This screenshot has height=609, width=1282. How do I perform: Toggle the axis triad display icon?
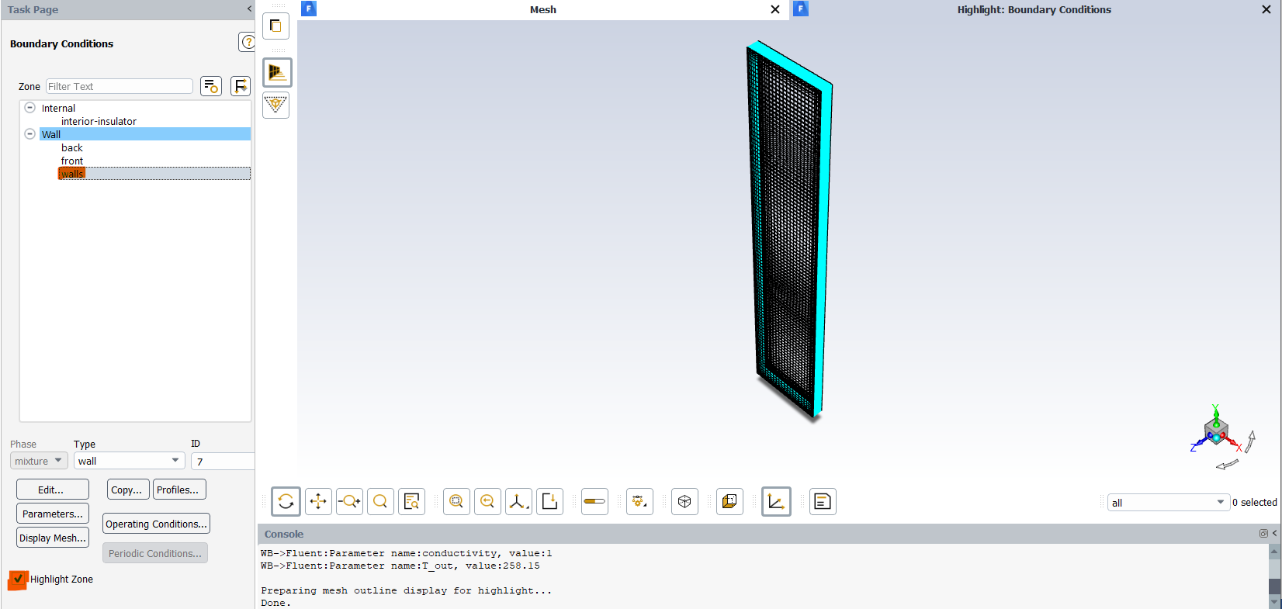point(776,501)
